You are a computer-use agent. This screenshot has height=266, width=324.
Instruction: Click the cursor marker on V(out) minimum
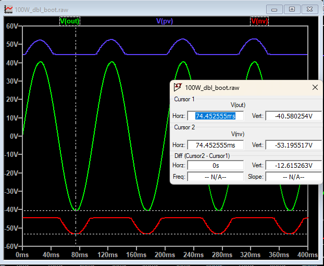pos(76,210)
